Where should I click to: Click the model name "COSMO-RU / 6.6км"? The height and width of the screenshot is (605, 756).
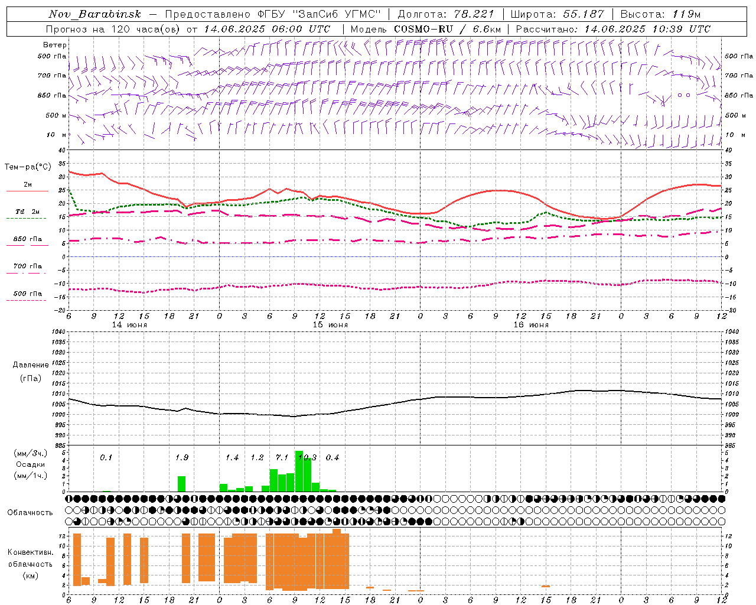(x=447, y=29)
